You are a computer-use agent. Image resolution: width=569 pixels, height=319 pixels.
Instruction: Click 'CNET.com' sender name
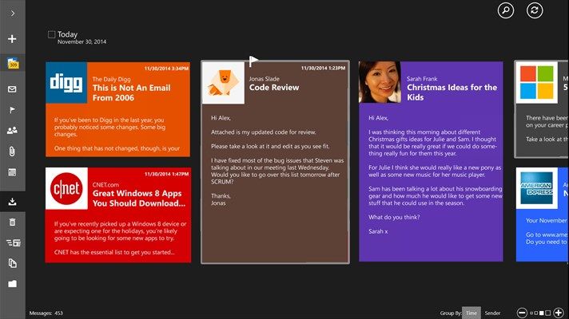(105, 185)
